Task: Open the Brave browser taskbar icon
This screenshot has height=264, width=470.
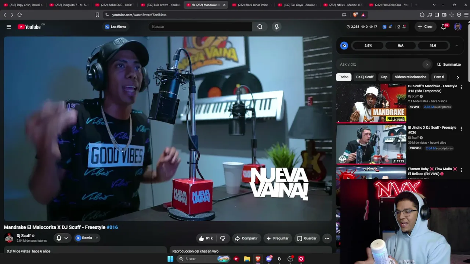Action: tap(258, 259)
